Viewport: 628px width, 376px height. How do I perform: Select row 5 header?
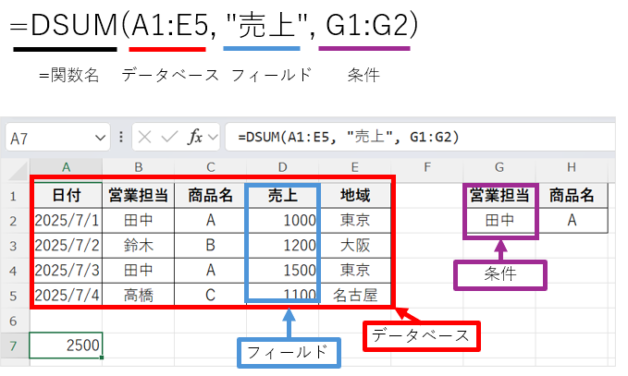(15, 296)
